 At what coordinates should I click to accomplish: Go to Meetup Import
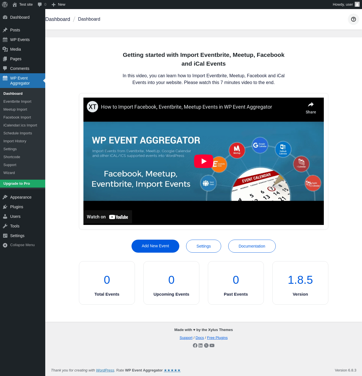click(x=23, y=109)
